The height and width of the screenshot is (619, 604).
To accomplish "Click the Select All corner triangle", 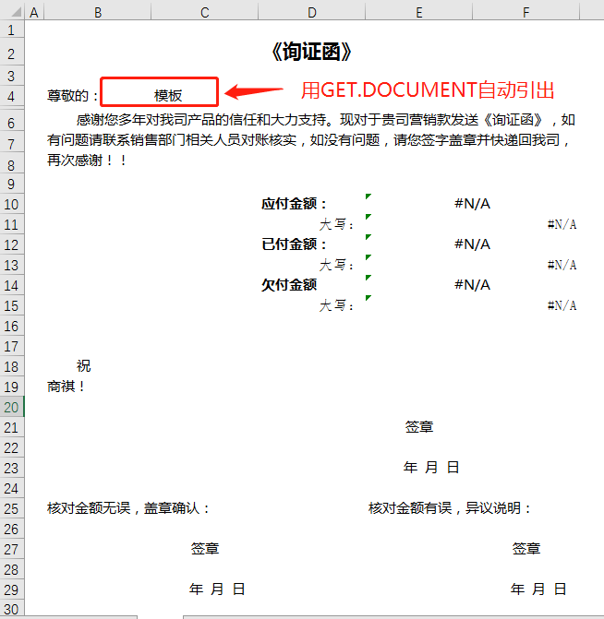I will tap(12, 12).
